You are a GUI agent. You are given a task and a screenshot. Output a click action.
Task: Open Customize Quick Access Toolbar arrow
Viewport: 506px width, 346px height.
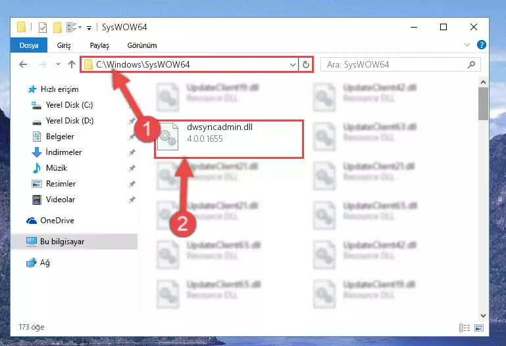tap(89, 28)
